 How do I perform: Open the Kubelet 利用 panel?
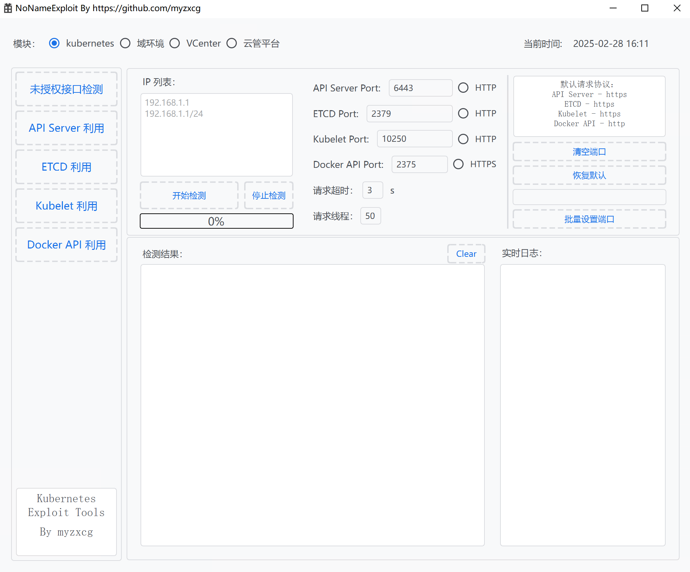tap(66, 206)
